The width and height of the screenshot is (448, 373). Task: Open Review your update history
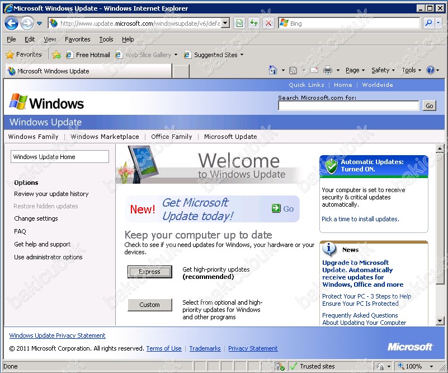pyautogui.click(x=51, y=194)
